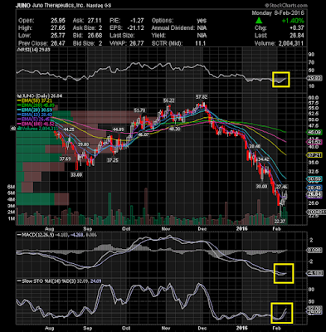Click the 22.37 February low label

280,221
